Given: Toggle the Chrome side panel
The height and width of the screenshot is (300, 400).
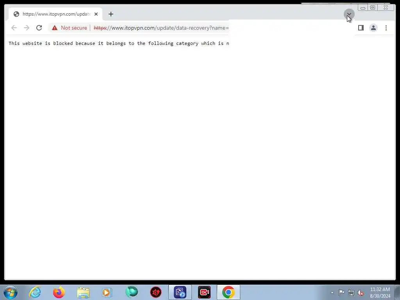Looking at the screenshot, I should coord(361,28).
